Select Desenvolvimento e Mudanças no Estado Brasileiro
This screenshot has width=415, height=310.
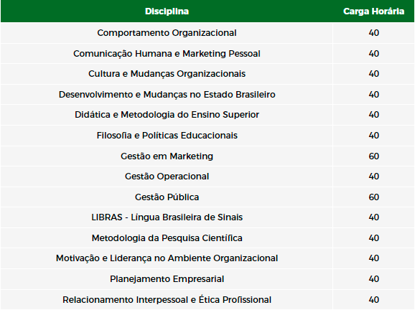coord(167,95)
